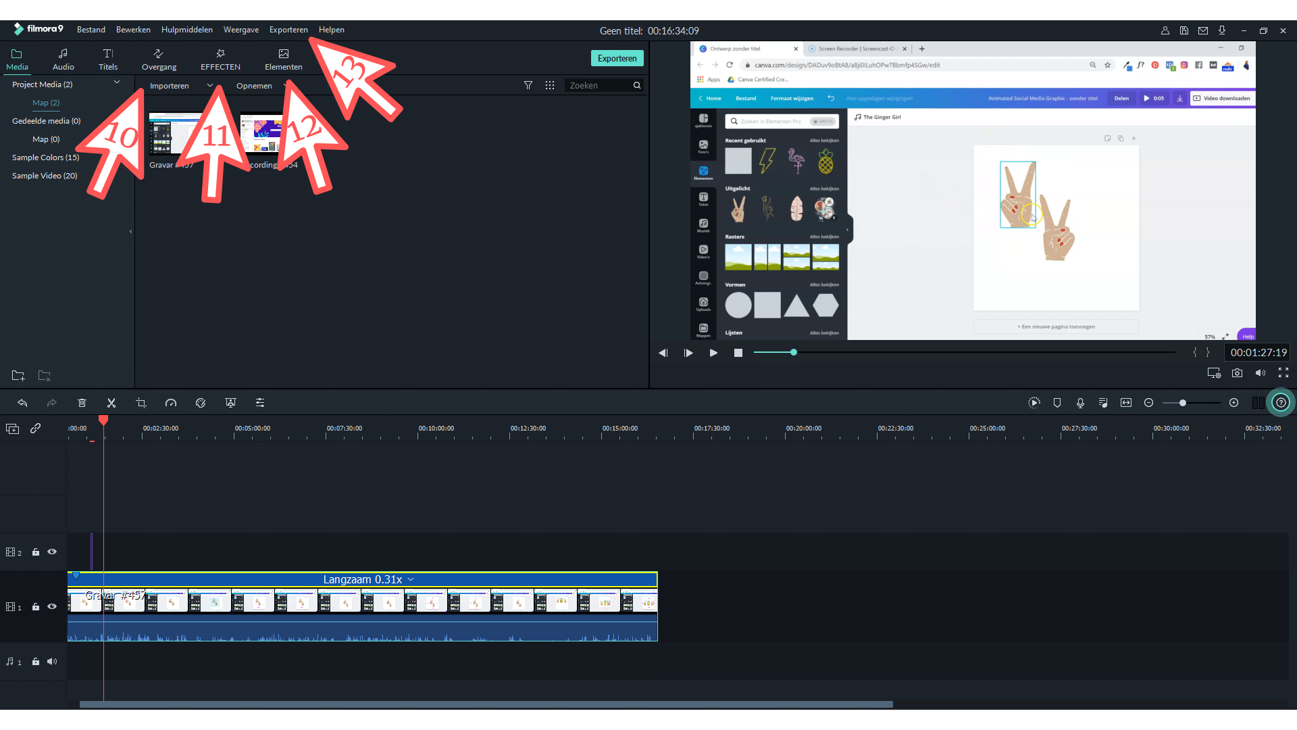Click the horizontal timeline scrollbar

(486, 704)
